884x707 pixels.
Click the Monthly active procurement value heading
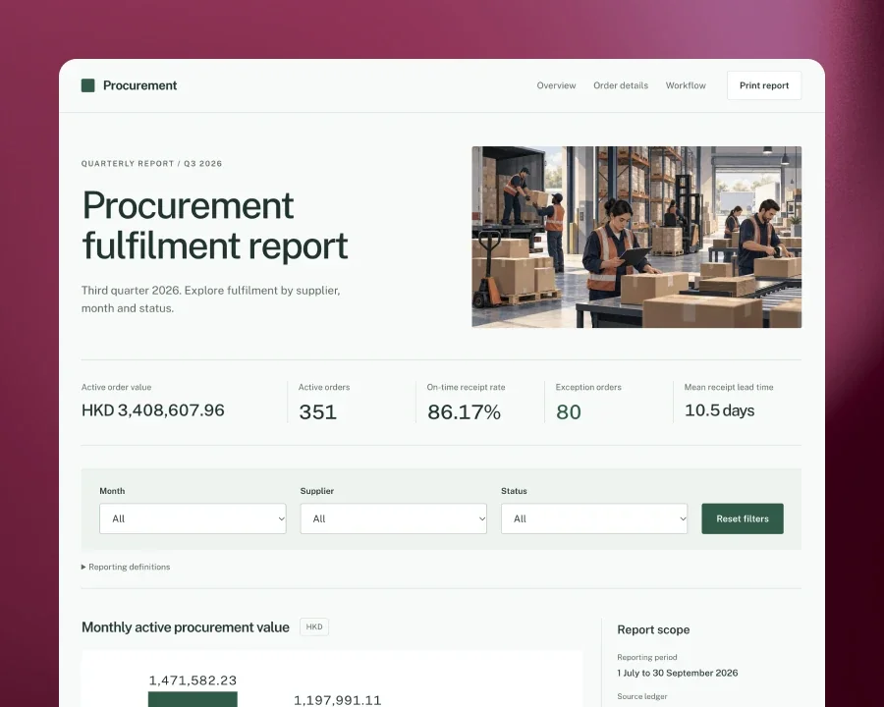(186, 626)
